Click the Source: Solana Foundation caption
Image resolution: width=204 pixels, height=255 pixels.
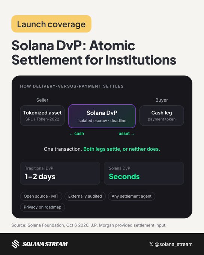(89, 225)
